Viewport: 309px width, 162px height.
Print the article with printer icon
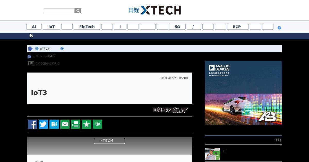(x=76, y=124)
